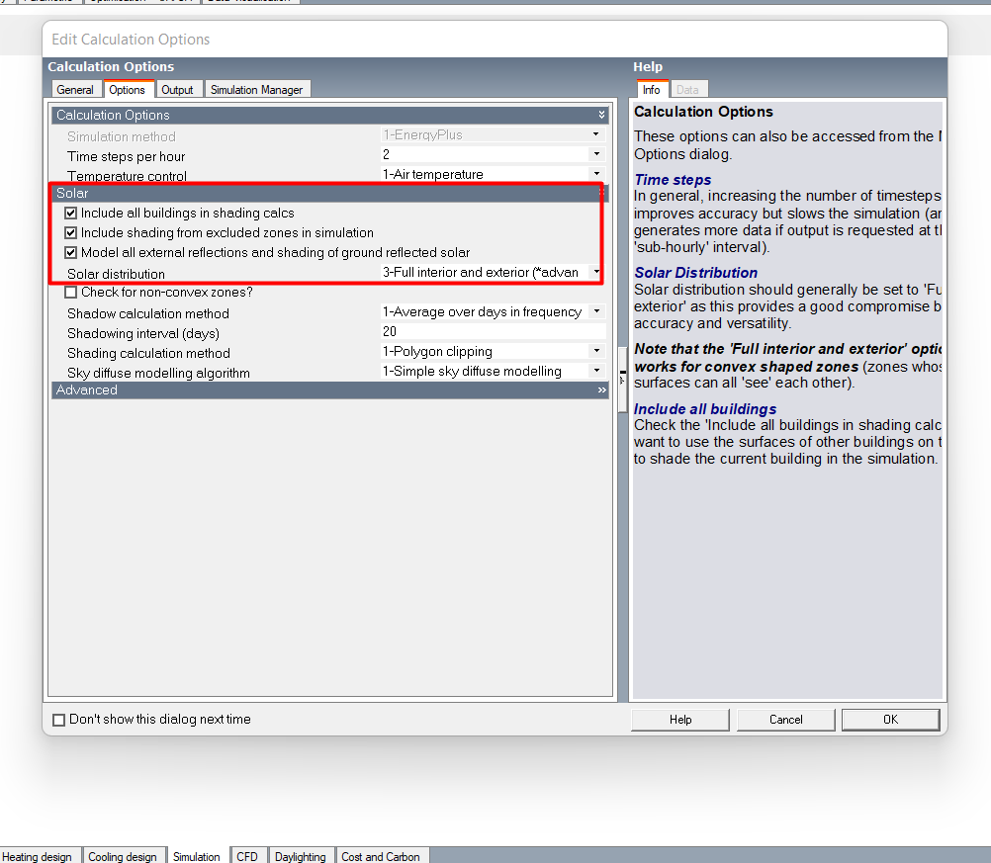Expand the Advanced section

tap(330, 389)
